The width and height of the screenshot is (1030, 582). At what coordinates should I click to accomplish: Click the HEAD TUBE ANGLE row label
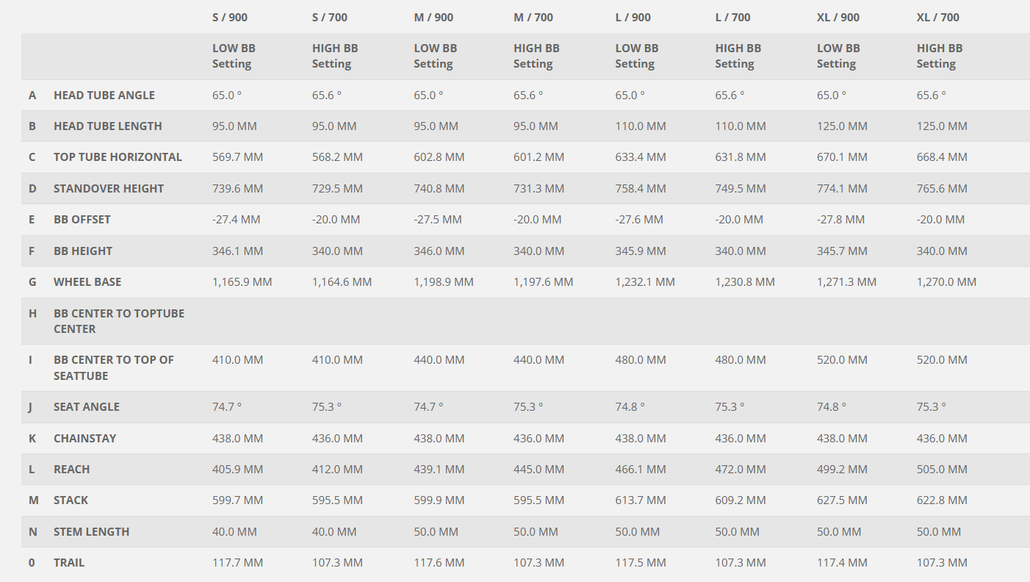tap(104, 95)
